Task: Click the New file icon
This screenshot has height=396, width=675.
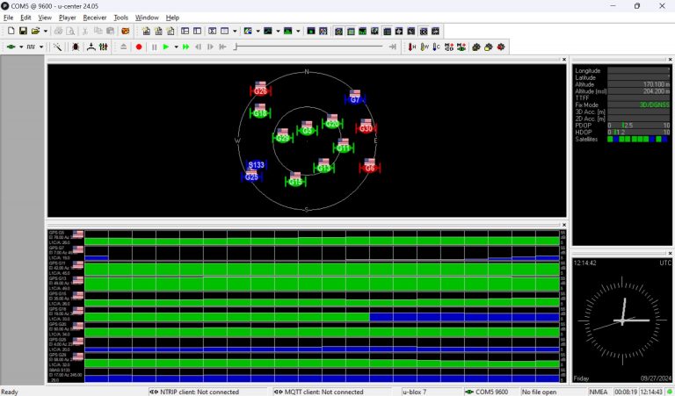Action: click(x=9, y=31)
